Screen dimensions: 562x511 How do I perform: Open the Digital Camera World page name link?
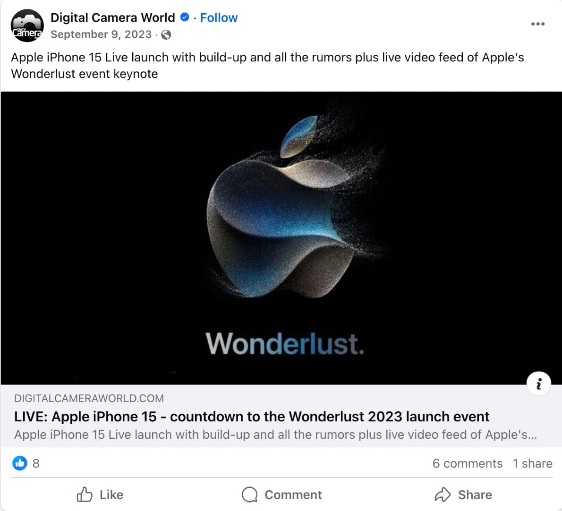pyautogui.click(x=112, y=17)
